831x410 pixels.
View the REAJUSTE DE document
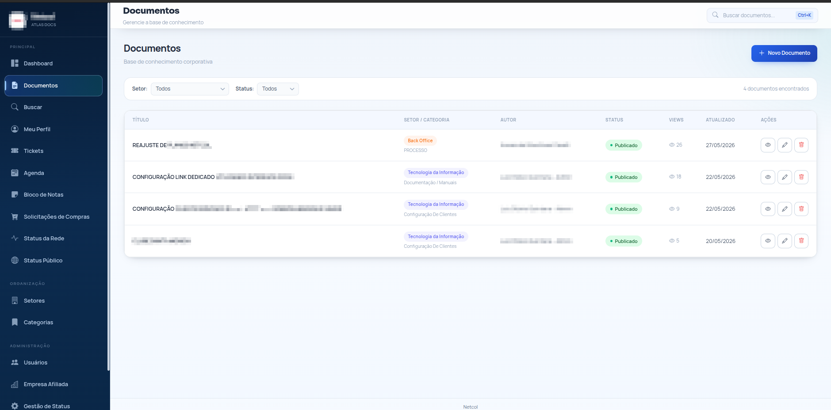coord(768,145)
